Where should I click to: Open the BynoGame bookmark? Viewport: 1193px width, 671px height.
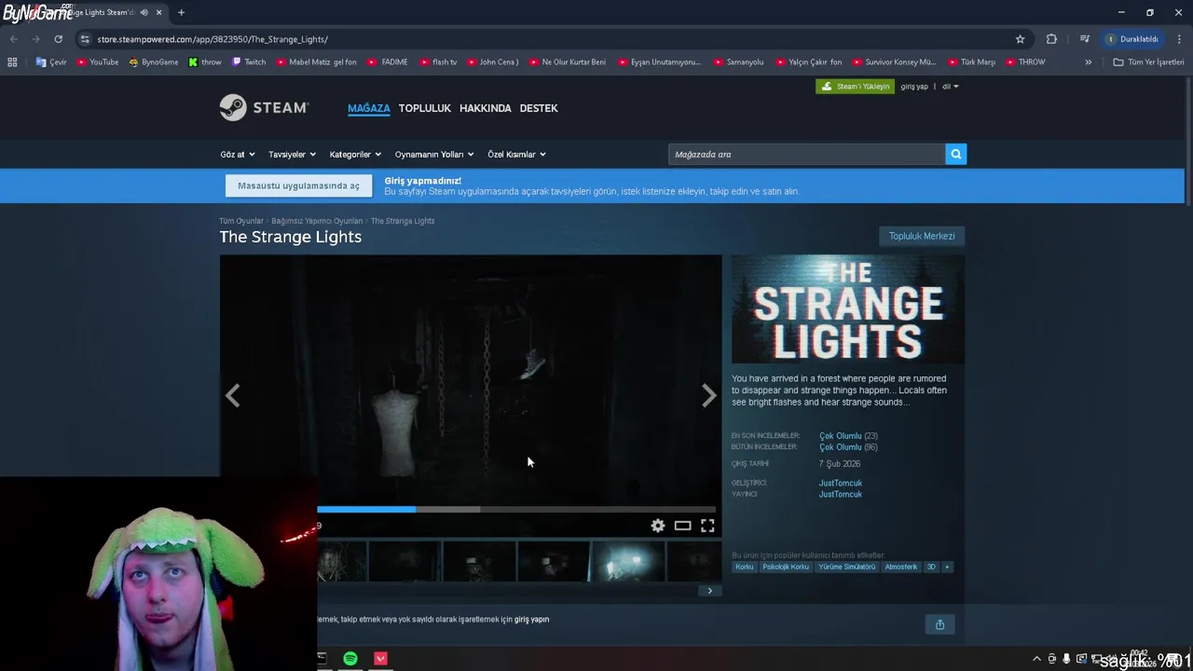coord(154,62)
